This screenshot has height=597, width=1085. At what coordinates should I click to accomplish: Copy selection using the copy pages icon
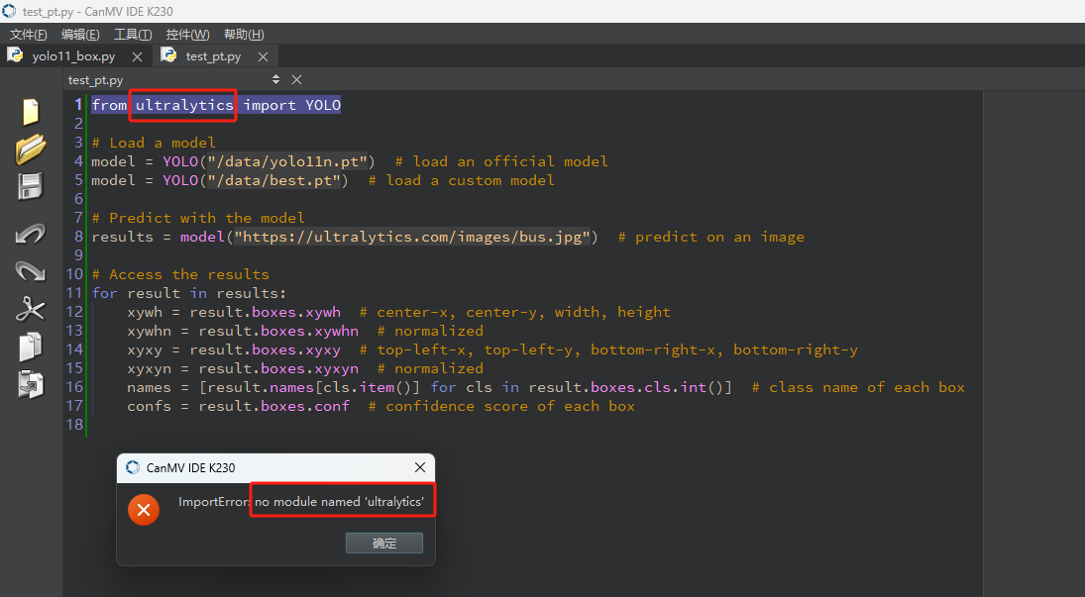coord(31,348)
